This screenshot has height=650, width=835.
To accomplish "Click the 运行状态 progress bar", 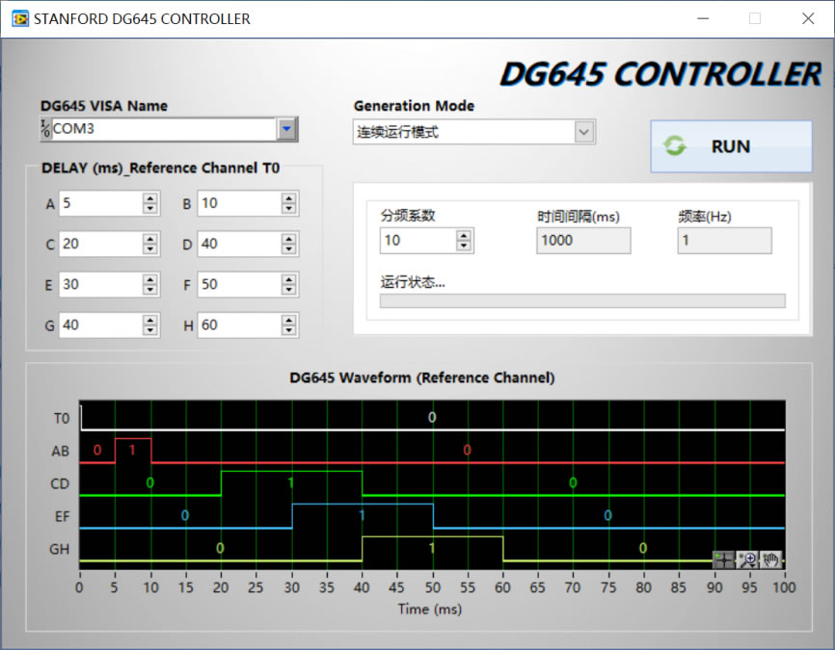I will [x=582, y=300].
